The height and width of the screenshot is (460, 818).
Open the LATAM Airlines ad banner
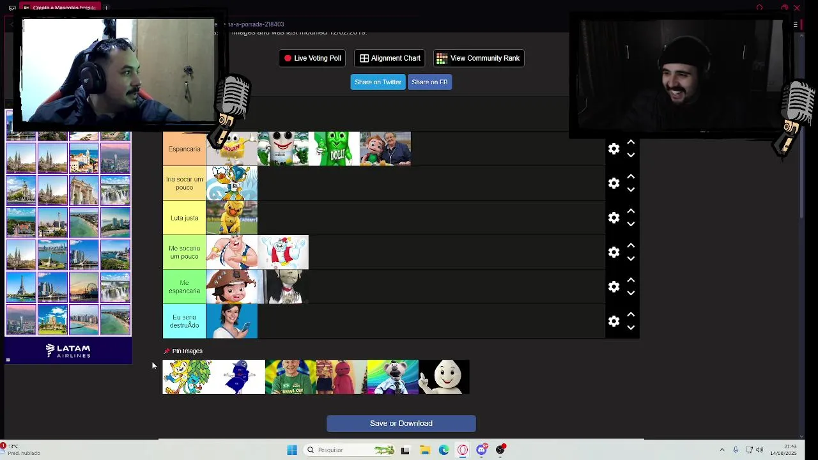click(68, 350)
